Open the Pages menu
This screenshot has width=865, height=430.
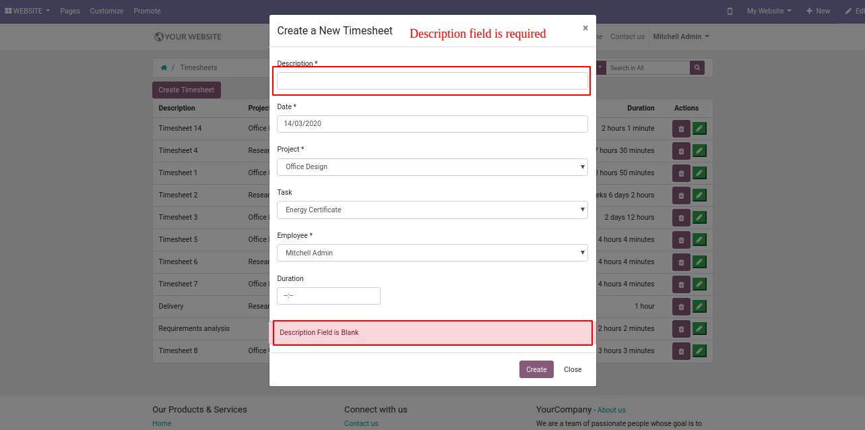tap(70, 11)
